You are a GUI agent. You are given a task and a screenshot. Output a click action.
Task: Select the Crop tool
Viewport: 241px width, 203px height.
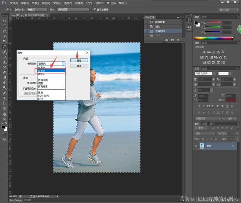[5, 41]
